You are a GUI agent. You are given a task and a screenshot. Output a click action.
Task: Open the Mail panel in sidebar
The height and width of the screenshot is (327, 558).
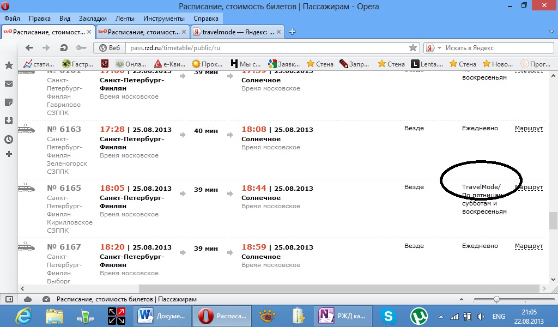click(x=9, y=83)
